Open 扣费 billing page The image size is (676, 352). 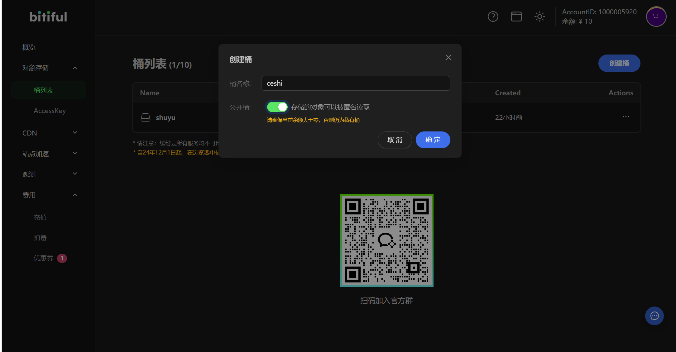pyautogui.click(x=40, y=238)
